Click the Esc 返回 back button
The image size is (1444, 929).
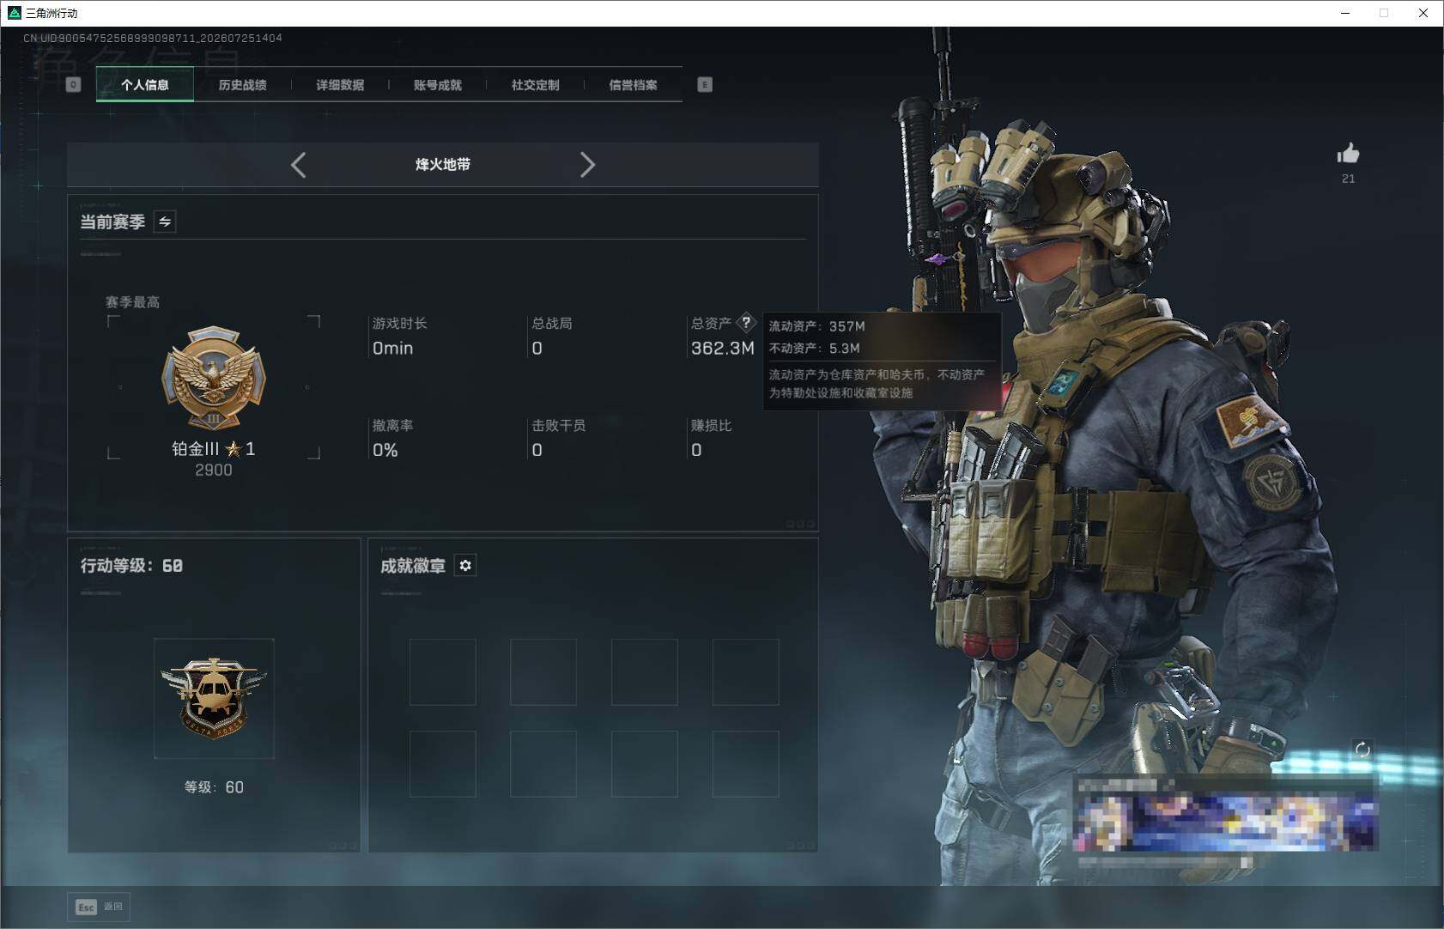pos(99,907)
